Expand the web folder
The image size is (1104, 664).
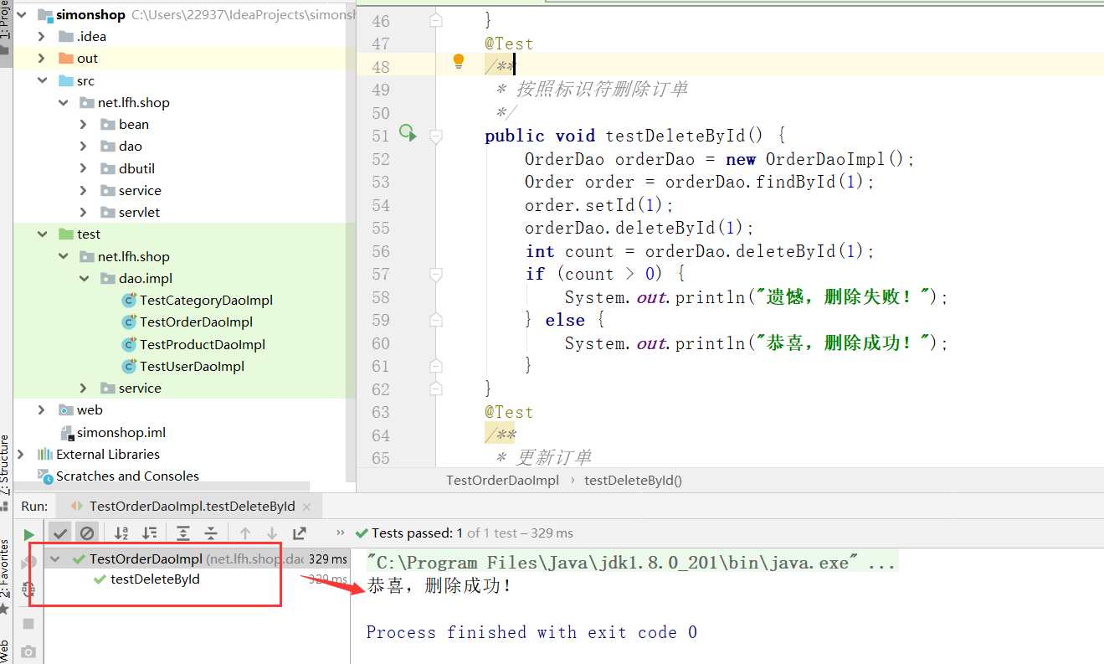click(42, 409)
